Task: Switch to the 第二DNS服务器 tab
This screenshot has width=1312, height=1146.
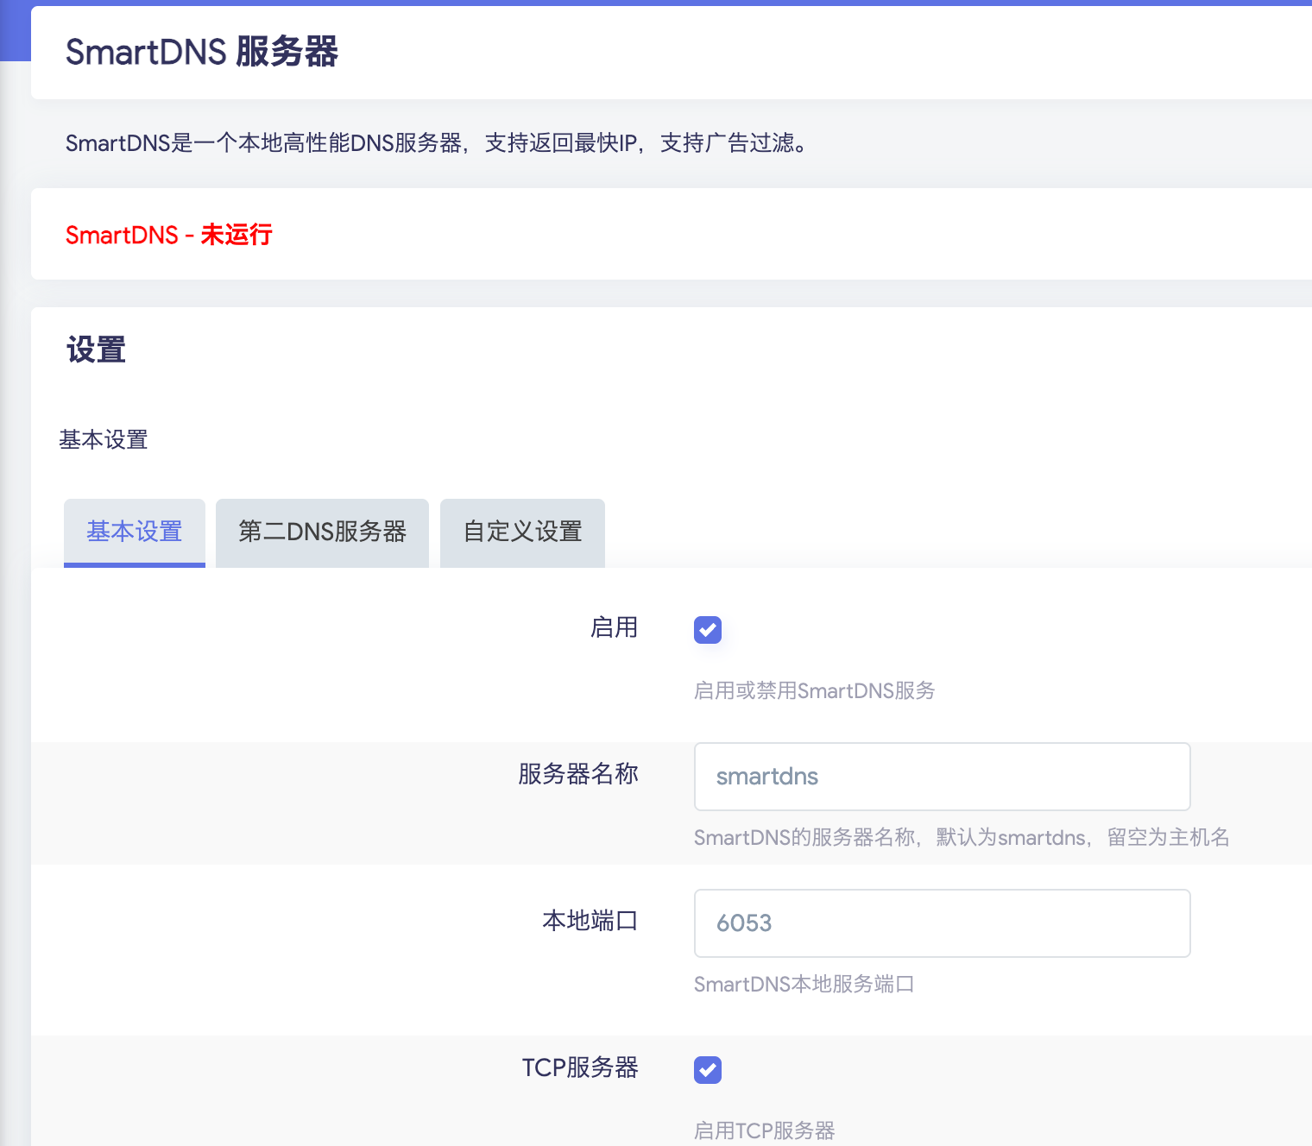Action: [x=322, y=532]
